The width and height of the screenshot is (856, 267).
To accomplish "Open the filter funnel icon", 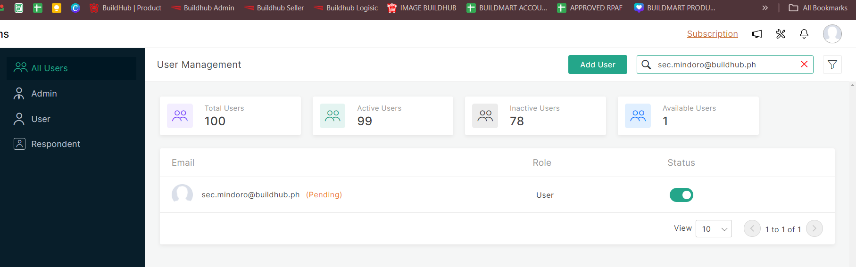I will click(x=832, y=65).
